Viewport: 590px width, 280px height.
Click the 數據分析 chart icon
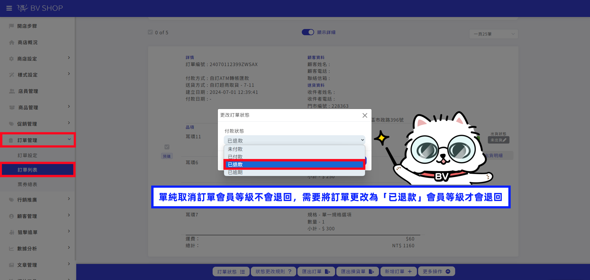pos(11,249)
